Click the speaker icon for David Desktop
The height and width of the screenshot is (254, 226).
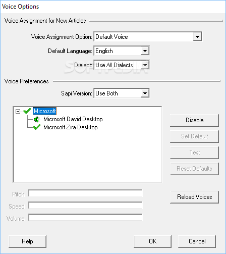point(37,119)
